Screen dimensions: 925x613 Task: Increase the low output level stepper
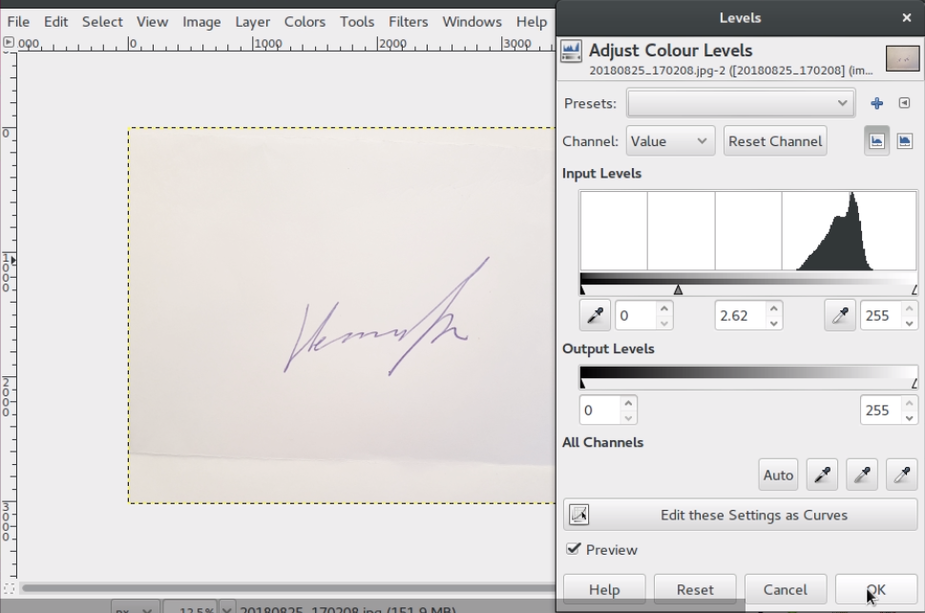click(628, 403)
